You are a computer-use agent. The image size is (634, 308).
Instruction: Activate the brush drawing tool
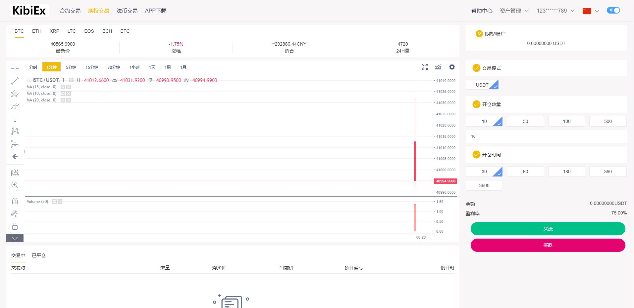click(x=15, y=106)
